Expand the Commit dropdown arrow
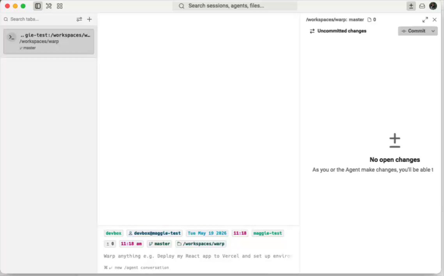Viewport: 444px width, 276px height. pos(433,31)
